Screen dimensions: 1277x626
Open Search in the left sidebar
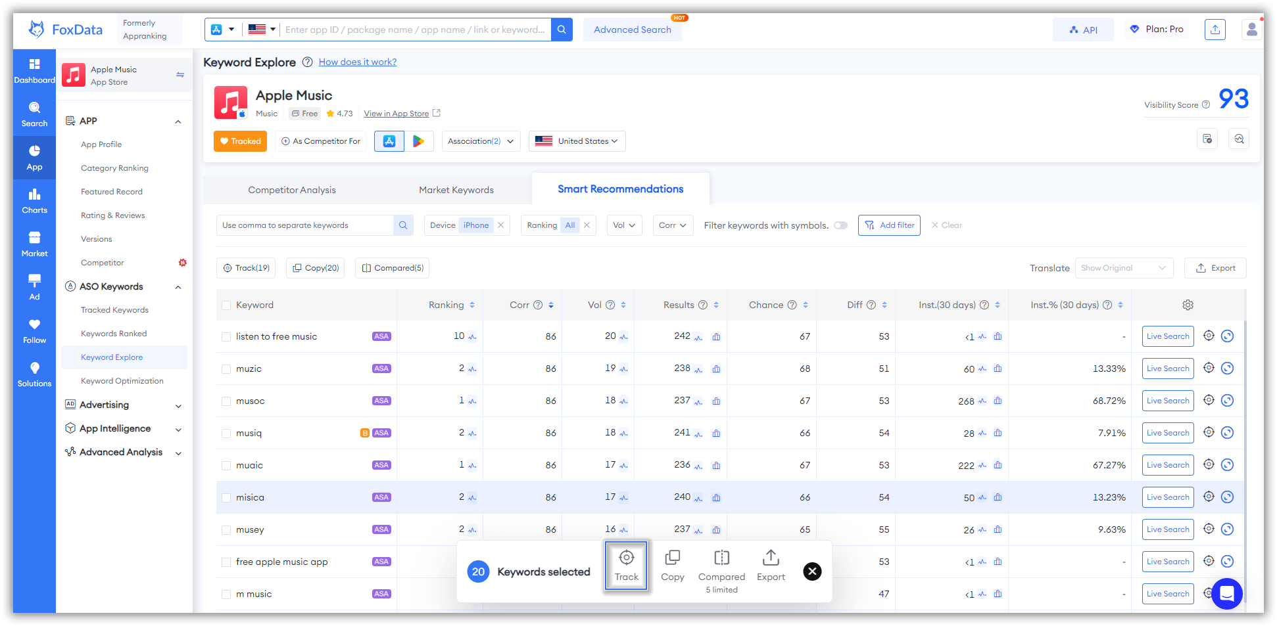[x=34, y=114]
